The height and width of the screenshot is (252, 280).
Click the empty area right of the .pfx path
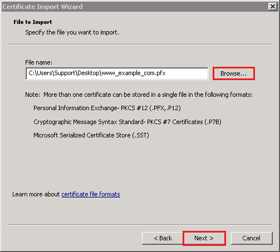click(186, 73)
